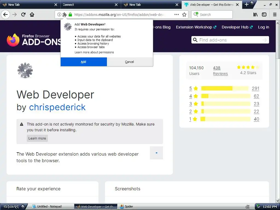Click the 291 five-star review count

256,88
